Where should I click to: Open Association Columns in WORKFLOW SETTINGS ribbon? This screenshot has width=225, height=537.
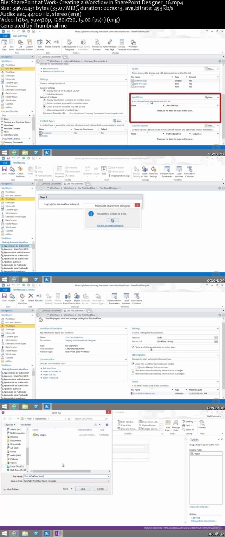[136, 299]
